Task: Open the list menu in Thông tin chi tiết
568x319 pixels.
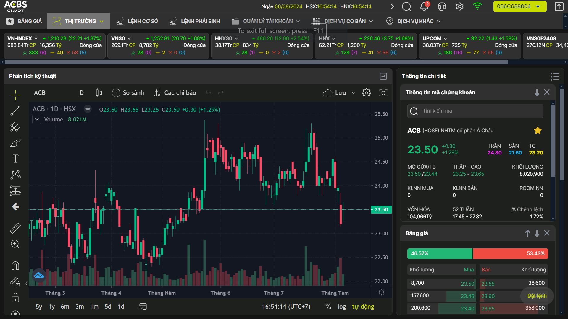Action: [555, 77]
